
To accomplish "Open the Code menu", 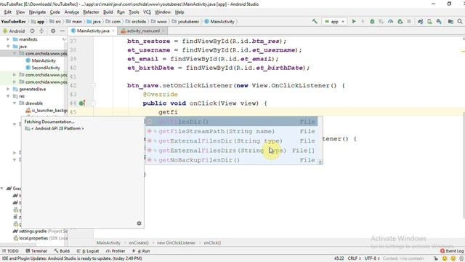I will (55, 12).
